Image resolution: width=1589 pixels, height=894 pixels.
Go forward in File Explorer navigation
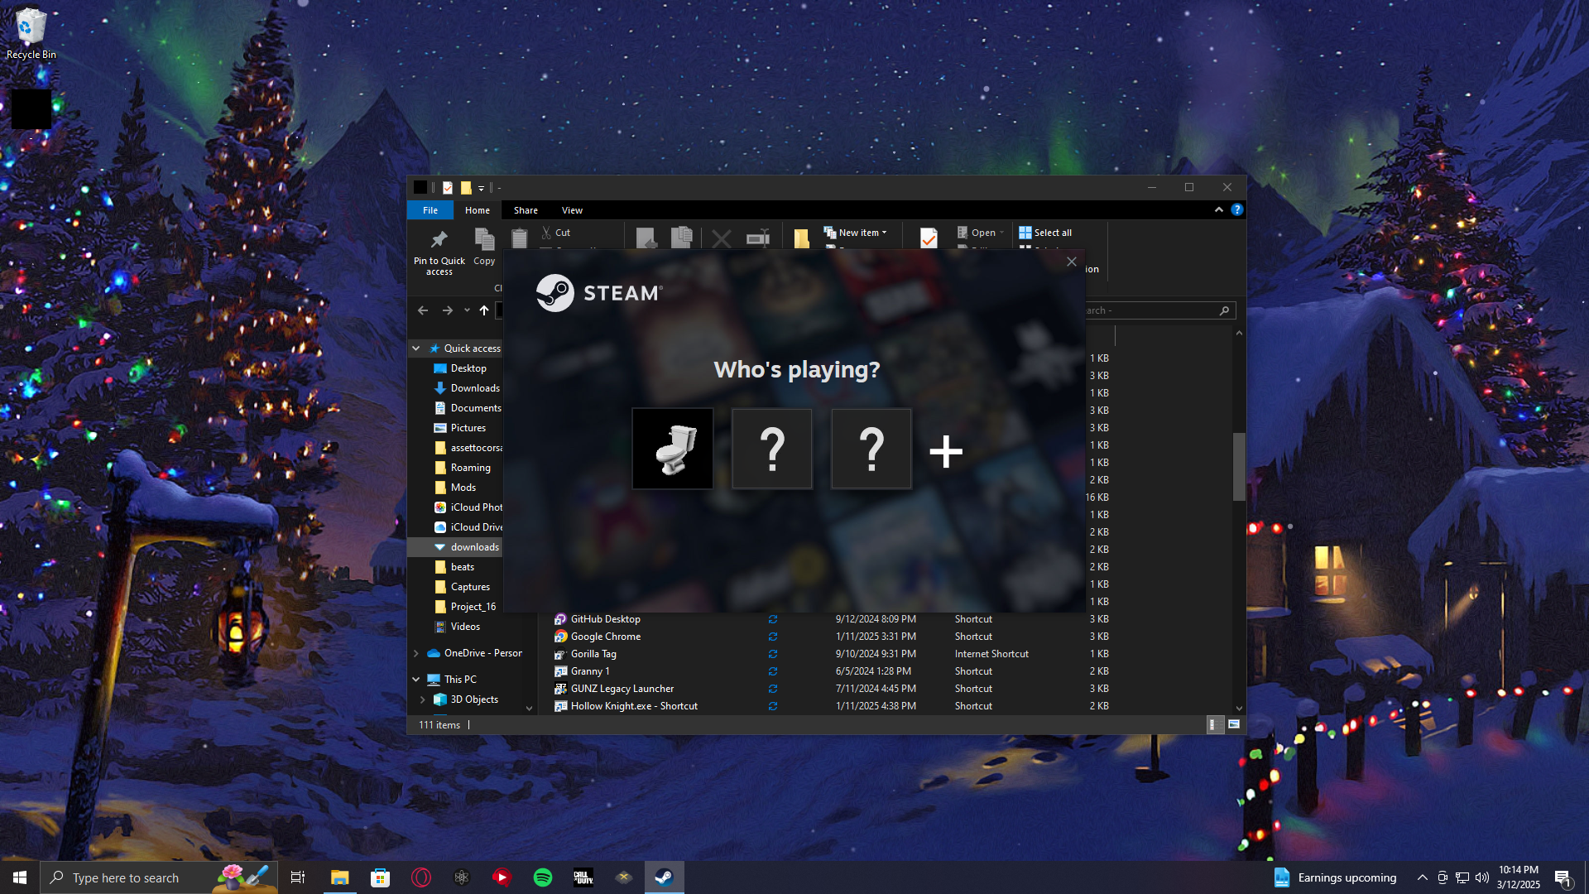pyautogui.click(x=447, y=310)
